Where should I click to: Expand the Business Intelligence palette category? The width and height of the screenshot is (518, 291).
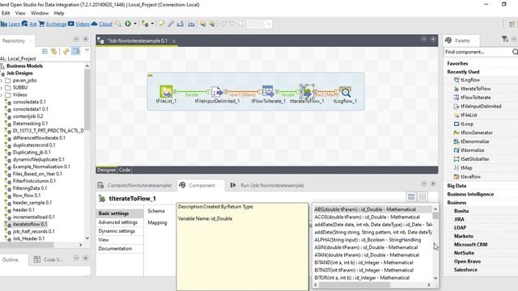470,194
